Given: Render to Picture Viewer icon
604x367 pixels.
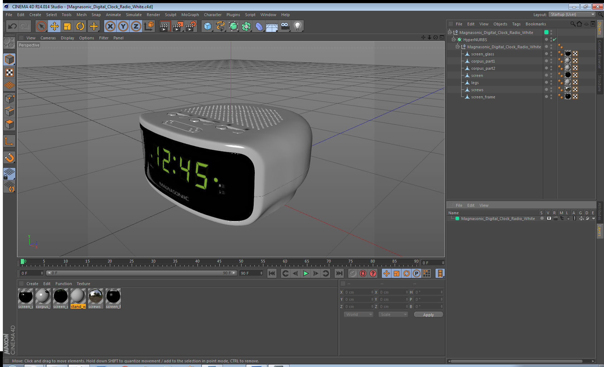Looking at the screenshot, I should tap(178, 26).
